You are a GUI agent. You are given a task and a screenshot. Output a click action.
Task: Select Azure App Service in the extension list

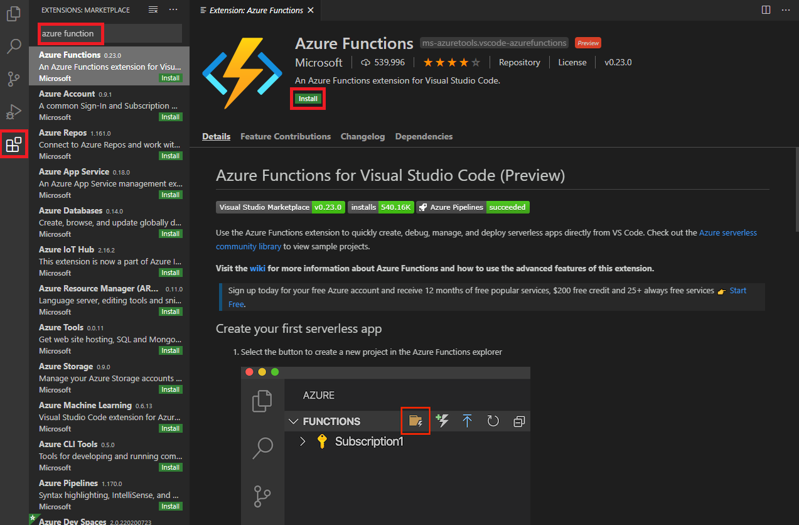[109, 183]
